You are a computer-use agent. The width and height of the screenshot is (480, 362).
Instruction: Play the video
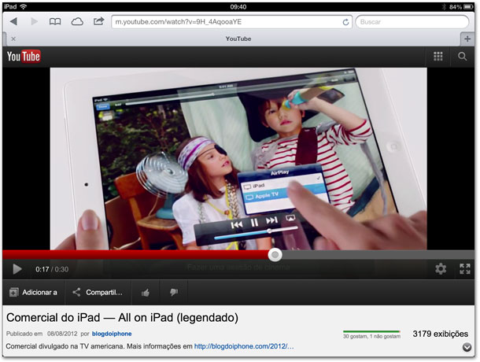pyautogui.click(x=17, y=269)
